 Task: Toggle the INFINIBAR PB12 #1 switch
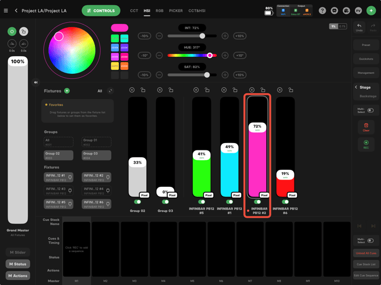coord(229,202)
